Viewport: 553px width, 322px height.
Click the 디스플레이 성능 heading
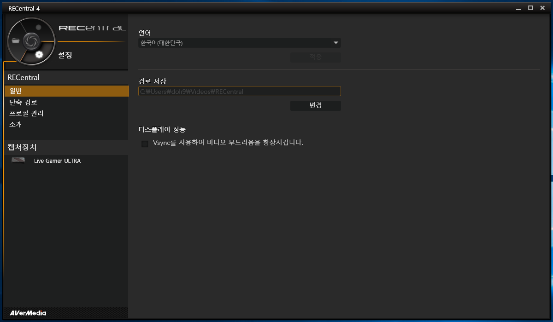click(162, 130)
